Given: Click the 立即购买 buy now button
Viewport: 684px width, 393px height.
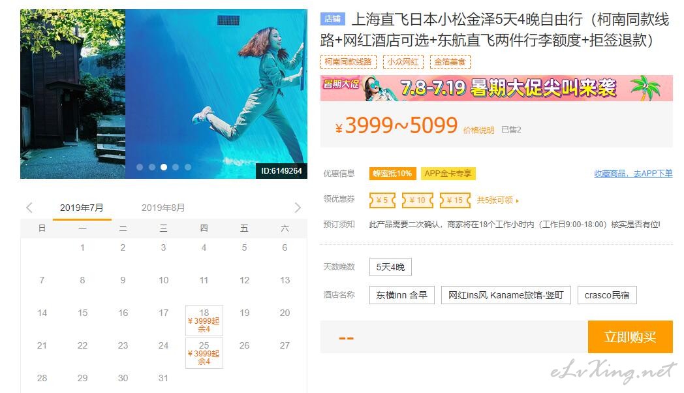Looking at the screenshot, I should point(630,337).
